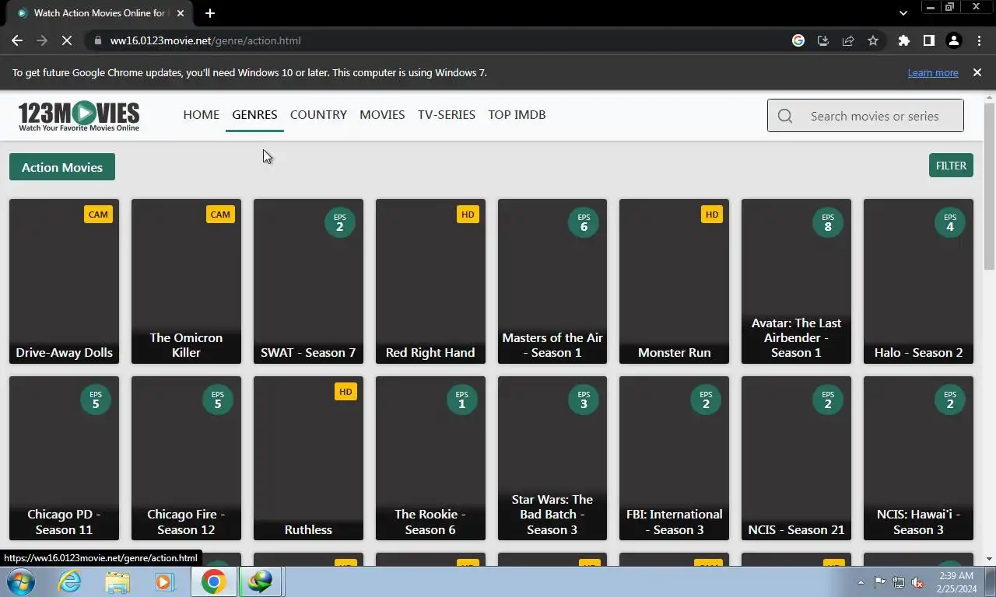
Task: Open The Omicron Killer card
Action: pos(186,281)
